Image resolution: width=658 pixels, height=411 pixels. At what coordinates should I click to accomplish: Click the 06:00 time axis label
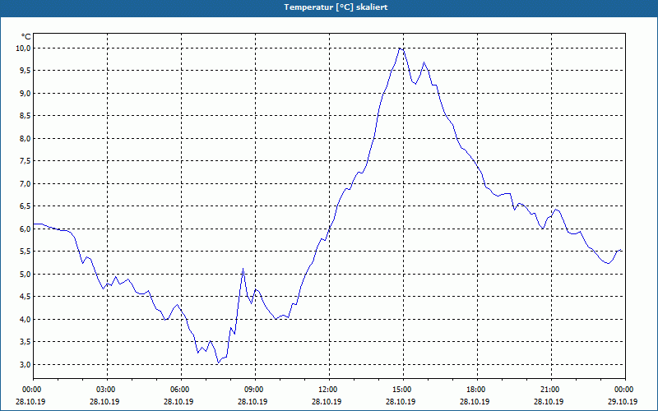(x=181, y=390)
